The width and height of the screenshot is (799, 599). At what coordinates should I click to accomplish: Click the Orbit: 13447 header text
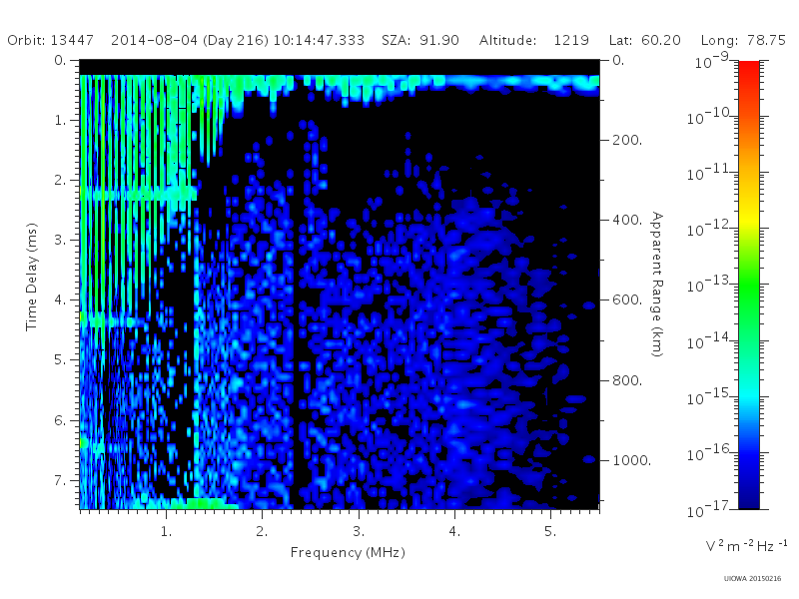(51, 40)
